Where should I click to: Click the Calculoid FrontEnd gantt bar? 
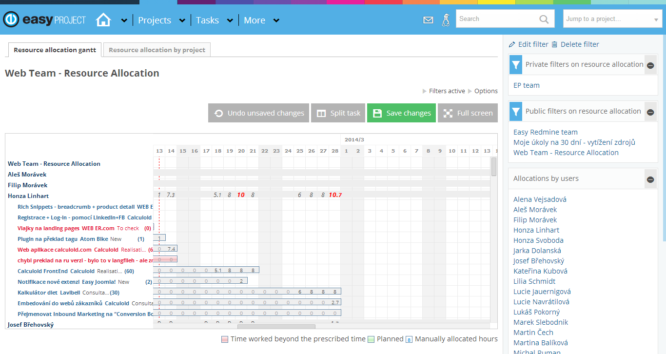pos(206,270)
